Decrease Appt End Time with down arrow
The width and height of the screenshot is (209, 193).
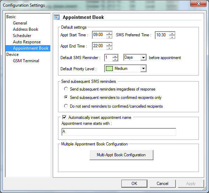click(109, 48)
